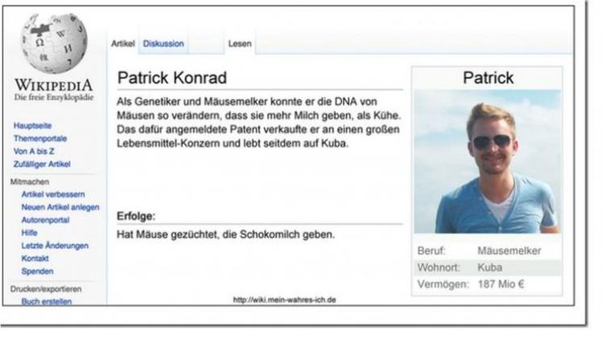Choose Neuen Artikel anlegen
The height and width of the screenshot is (338, 603).
tap(60, 207)
